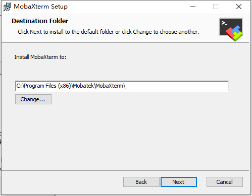The image size is (252, 196).
Task: Abort the setup with Cancel
Action: (225, 182)
